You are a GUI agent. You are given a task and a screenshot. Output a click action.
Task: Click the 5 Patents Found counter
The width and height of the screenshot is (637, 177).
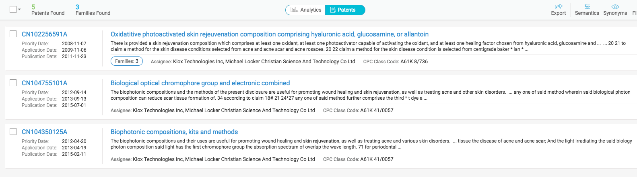tap(47, 10)
